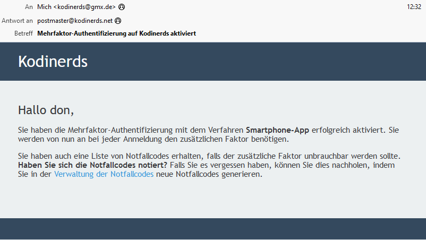Click the contact icon beside postmaster@kodinerds.net

click(x=118, y=21)
